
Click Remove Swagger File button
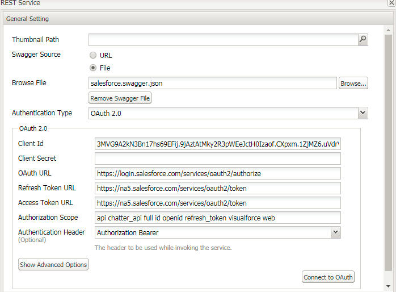(120, 98)
